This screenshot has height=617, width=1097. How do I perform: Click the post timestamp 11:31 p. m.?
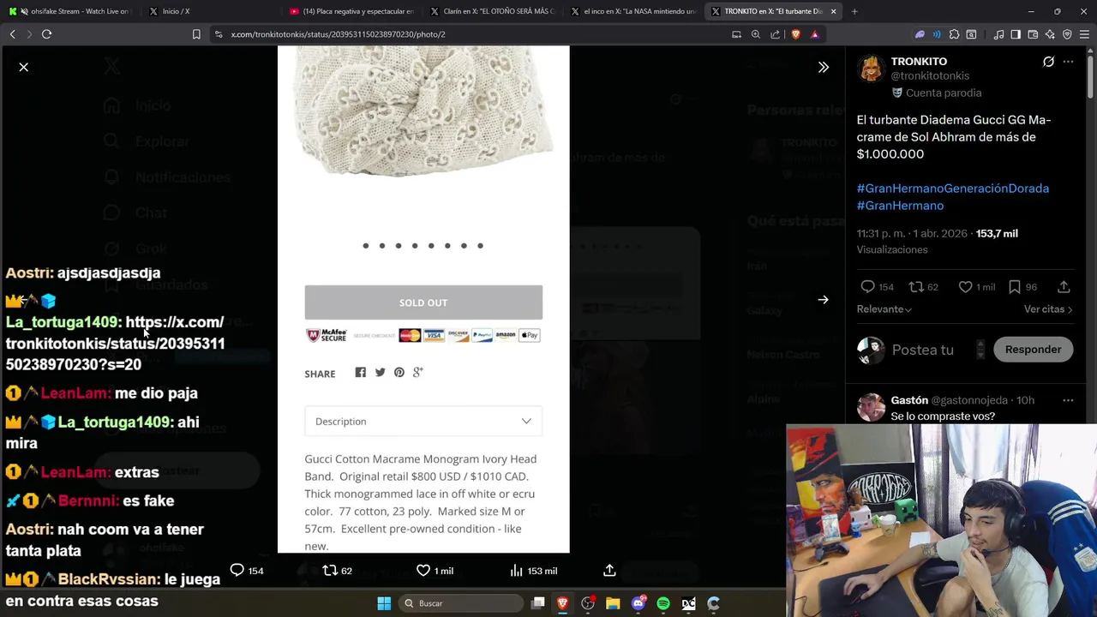tap(880, 233)
